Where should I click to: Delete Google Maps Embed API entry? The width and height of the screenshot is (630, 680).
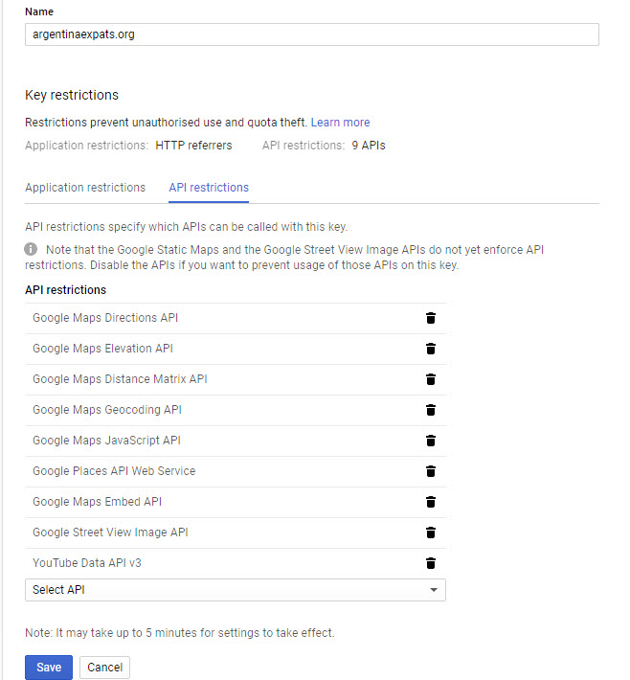click(x=431, y=502)
